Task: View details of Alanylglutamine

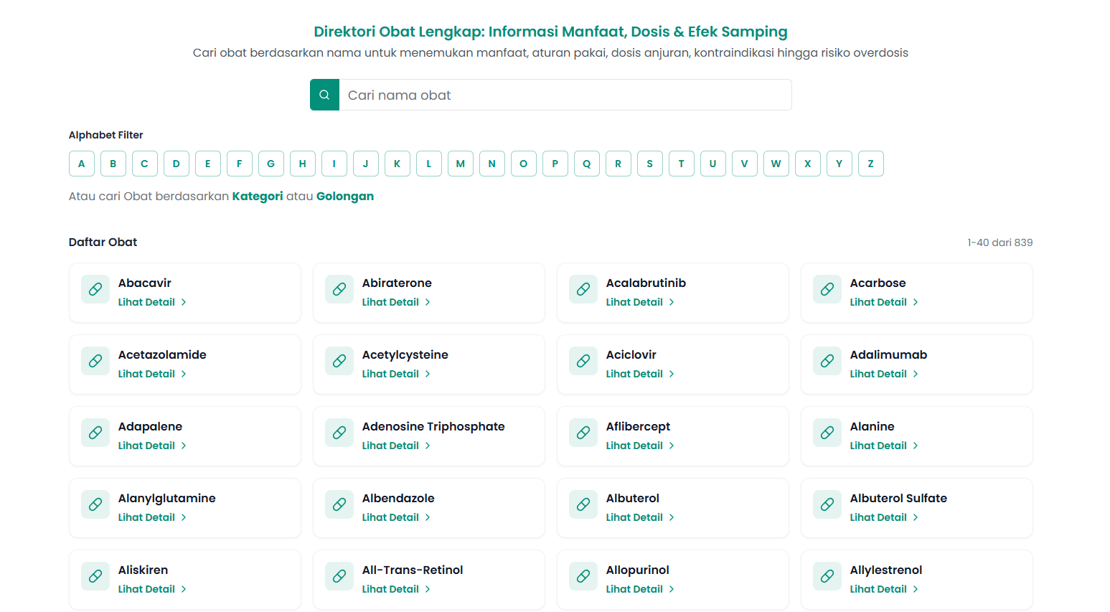Action: 152,517
